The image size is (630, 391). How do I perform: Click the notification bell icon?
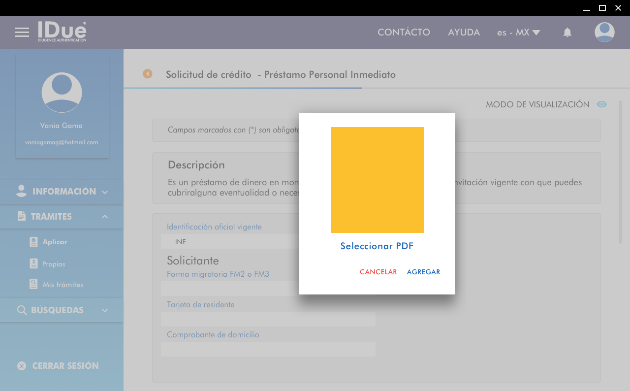coord(567,33)
